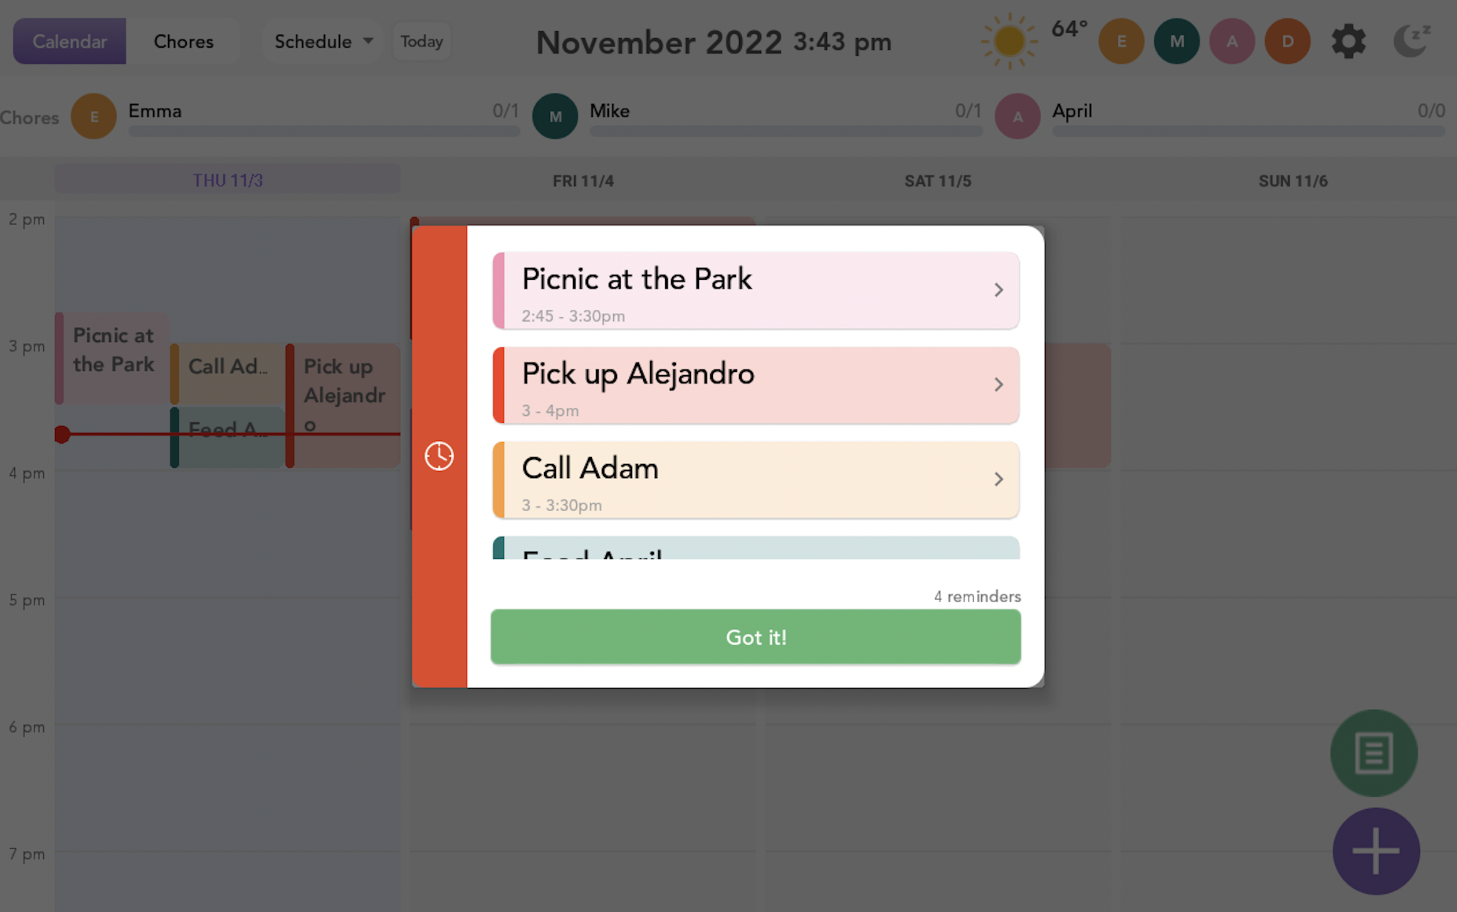The image size is (1457, 912).
Task: Open the Schedule dropdown menu
Action: pyautogui.click(x=320, y=41)
